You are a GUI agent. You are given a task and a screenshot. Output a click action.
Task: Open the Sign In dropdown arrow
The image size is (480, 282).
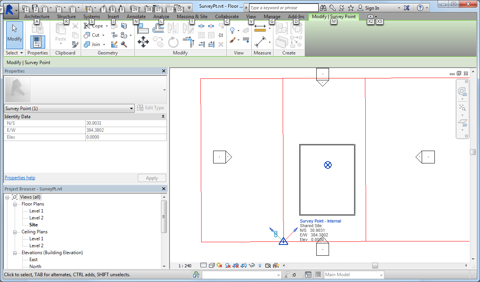(x=399, y=8)
